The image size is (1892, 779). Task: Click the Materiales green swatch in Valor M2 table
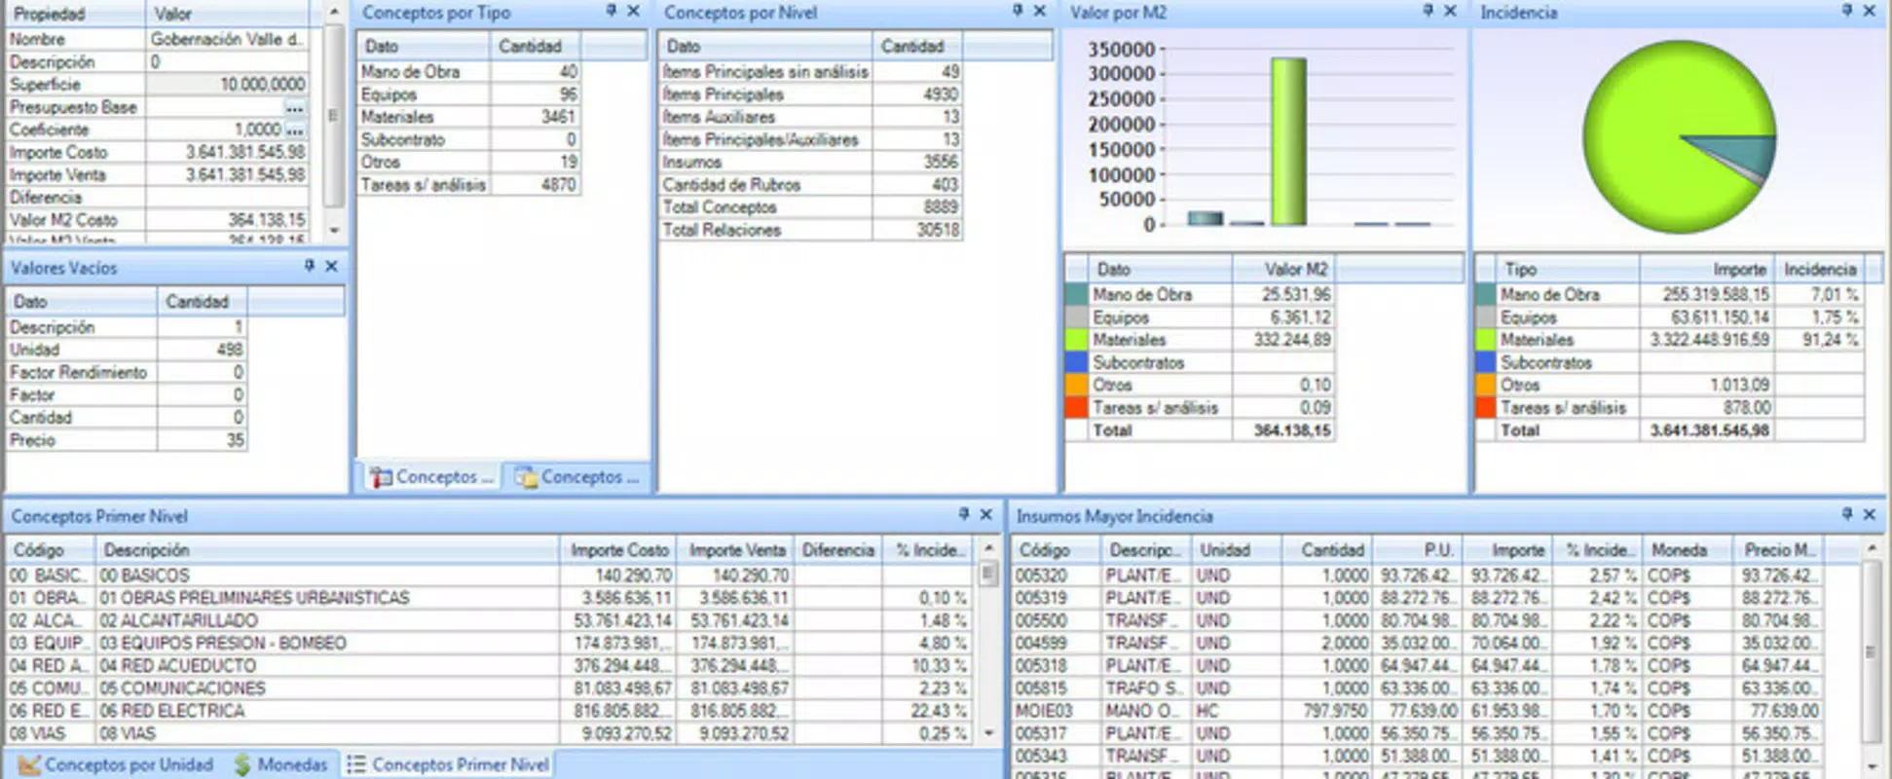tap(1076, 340)
